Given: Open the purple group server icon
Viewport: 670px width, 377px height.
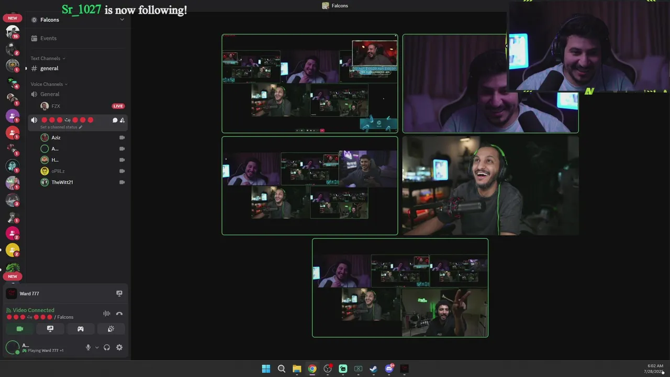Looking at the screenshot, I should click(x=13, y=116).
